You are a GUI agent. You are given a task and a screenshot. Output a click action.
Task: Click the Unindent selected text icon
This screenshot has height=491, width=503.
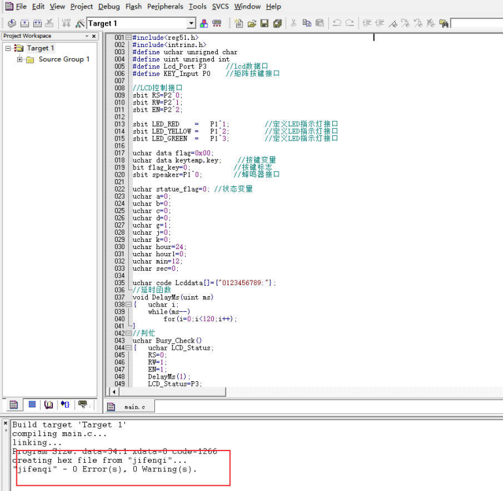pos(379,23)
